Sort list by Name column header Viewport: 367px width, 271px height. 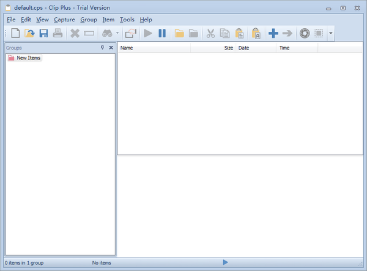[154, 47]
